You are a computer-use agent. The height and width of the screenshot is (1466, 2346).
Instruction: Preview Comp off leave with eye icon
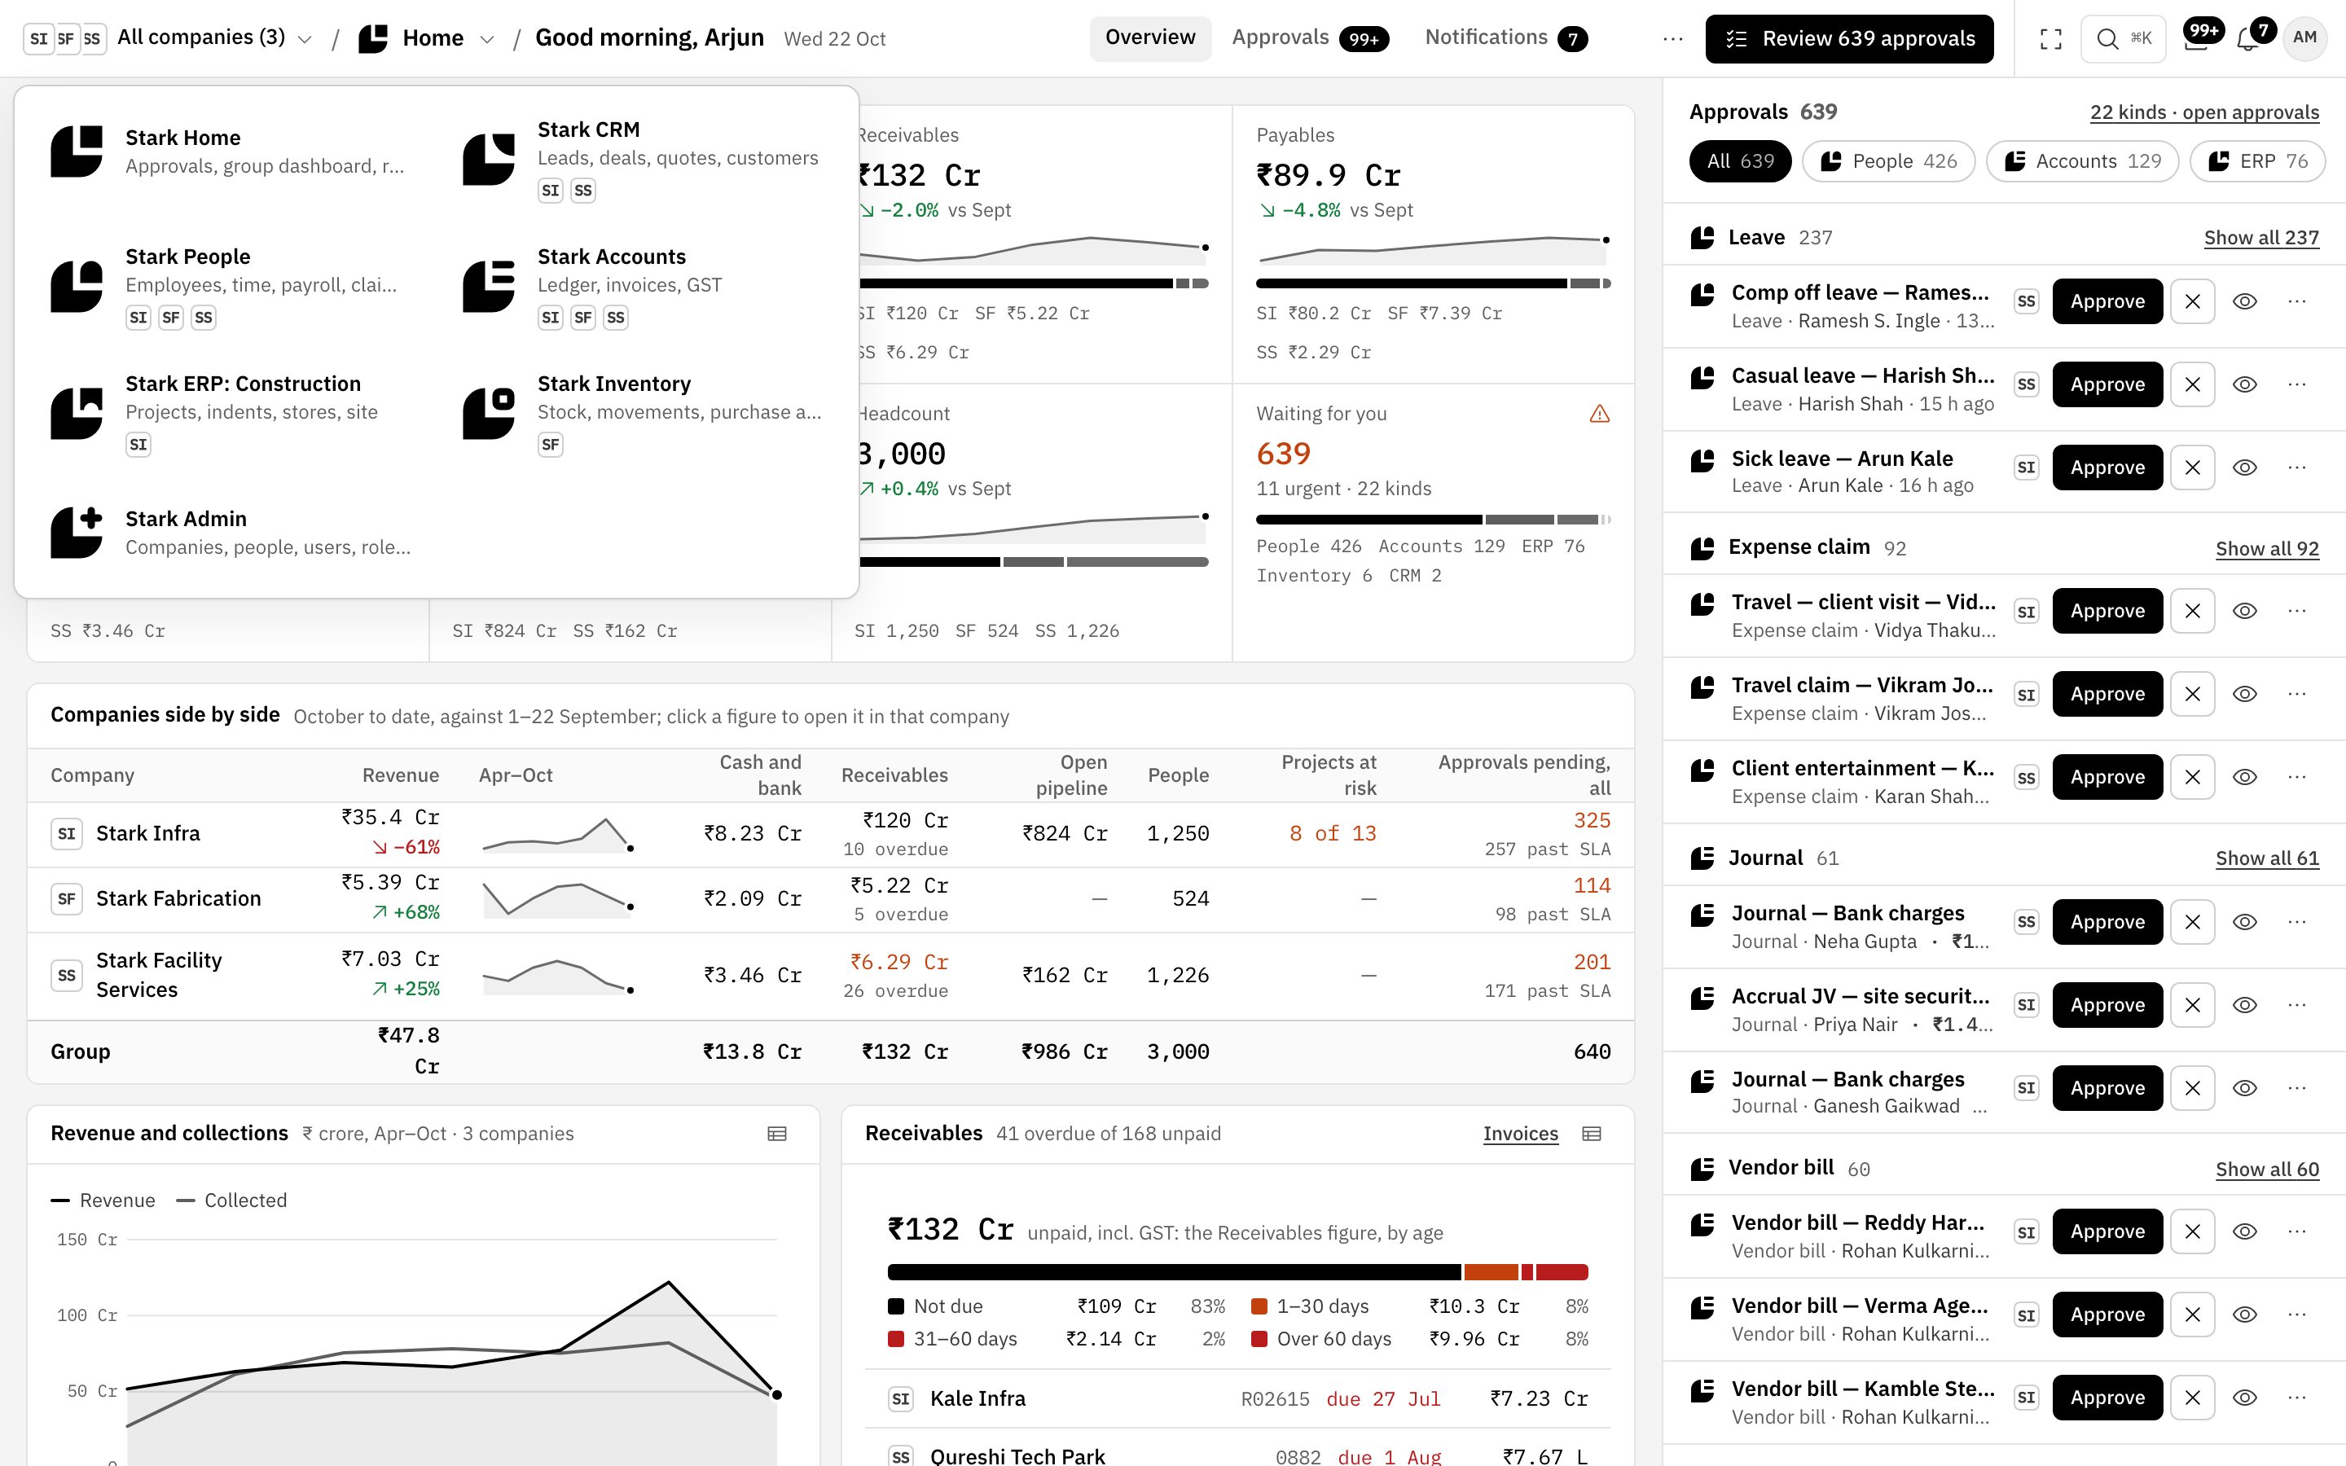click(x=2244, y=301)
